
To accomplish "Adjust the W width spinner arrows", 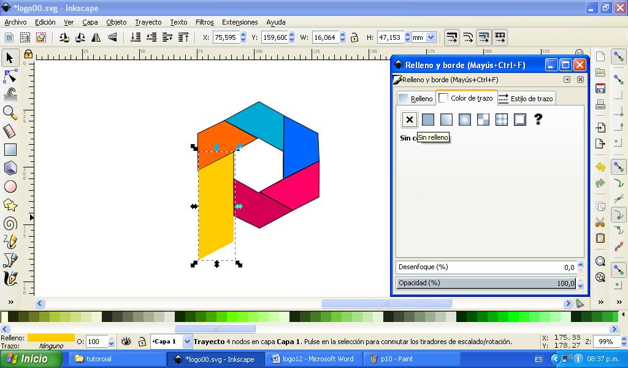I will tap(342, 37).
